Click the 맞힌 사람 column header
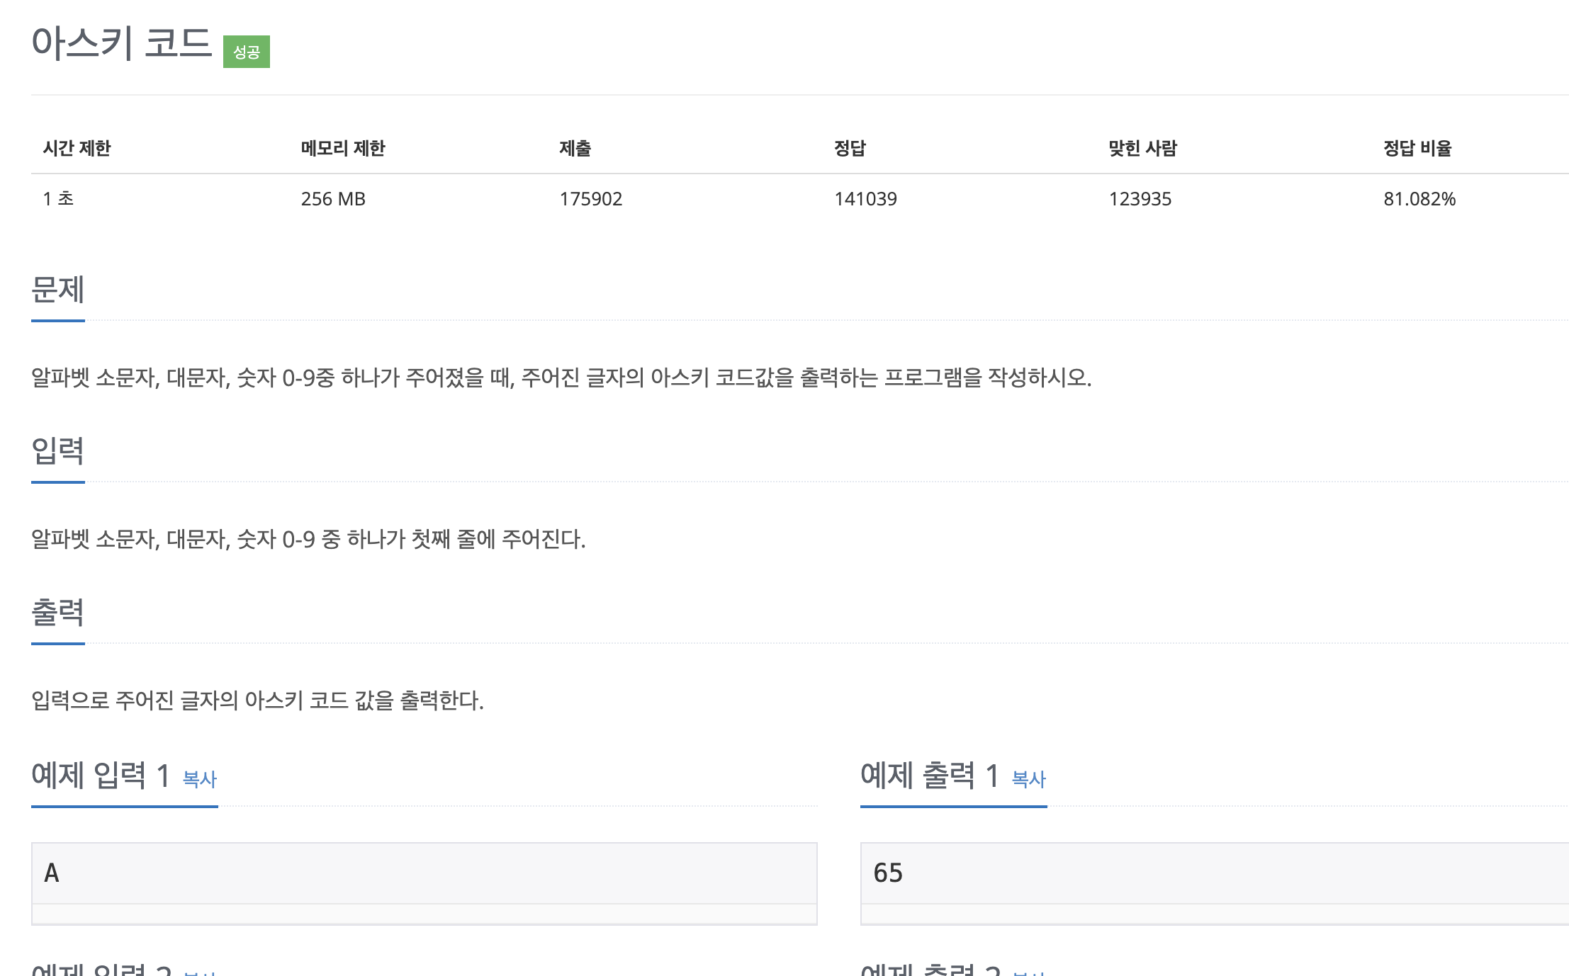This screenshot has width=1569, height=976. pos(1142,148)
